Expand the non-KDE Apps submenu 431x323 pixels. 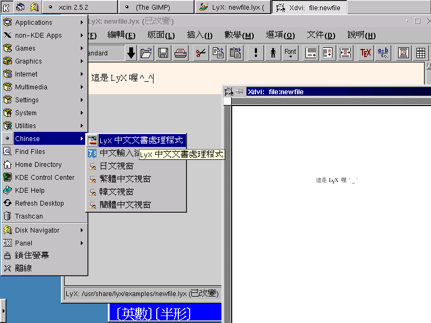(x=45, y=35)
